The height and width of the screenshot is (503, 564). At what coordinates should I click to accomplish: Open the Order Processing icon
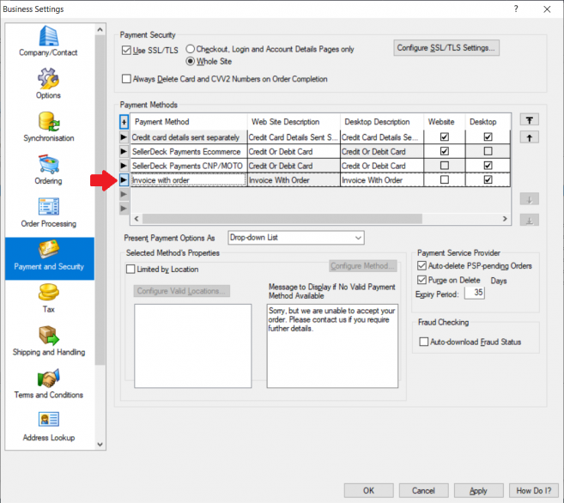48,207
